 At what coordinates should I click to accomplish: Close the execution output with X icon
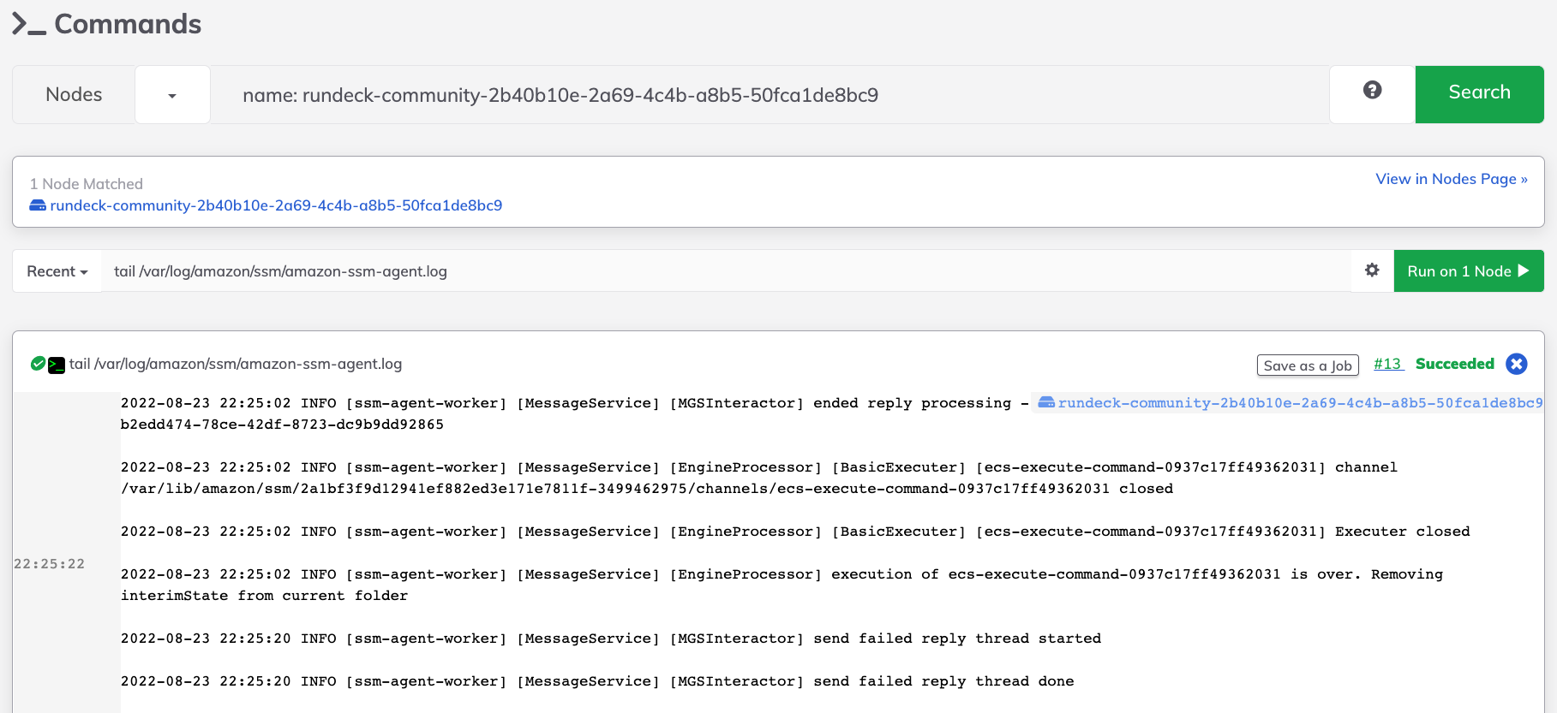point(1517,364)
